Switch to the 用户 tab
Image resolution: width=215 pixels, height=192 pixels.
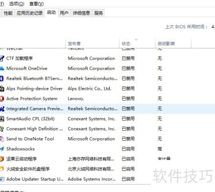[x=64, y=13]
